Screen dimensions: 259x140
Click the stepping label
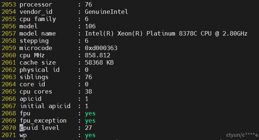(34, 41)
